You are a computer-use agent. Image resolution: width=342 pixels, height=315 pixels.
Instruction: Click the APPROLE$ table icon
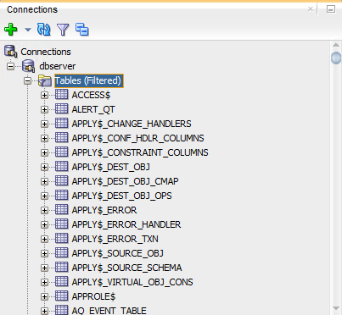pos(61,296)
